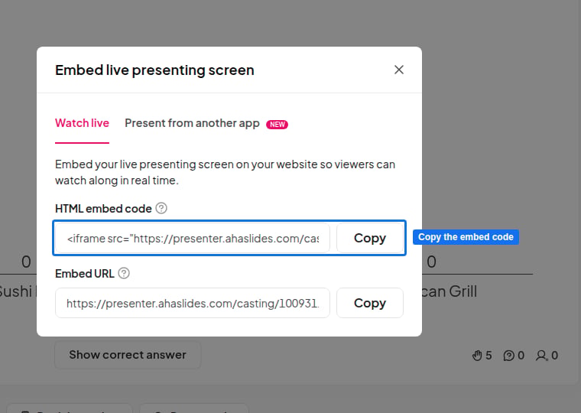Click the 'Copy the embed code' tooltip
581x413 pixels.
(466, 237)
